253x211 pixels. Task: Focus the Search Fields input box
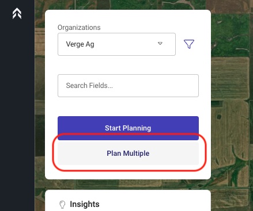click(x=128, y=86)
